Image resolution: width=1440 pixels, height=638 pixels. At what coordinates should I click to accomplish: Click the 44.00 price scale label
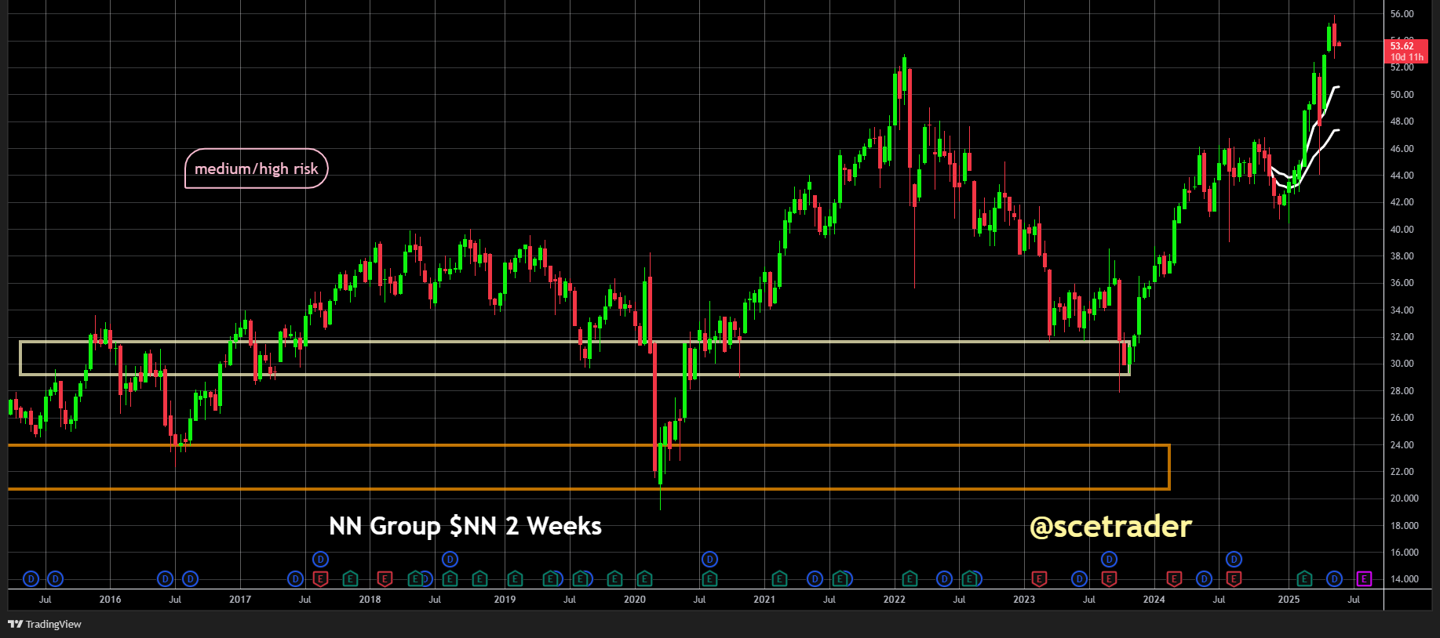point(1402,176)
